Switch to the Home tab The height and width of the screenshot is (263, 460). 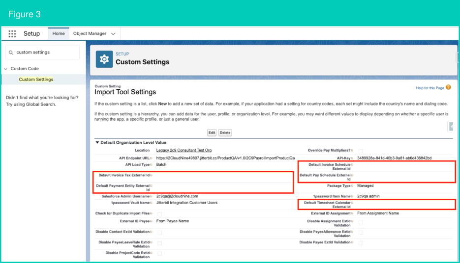[59, 34]
